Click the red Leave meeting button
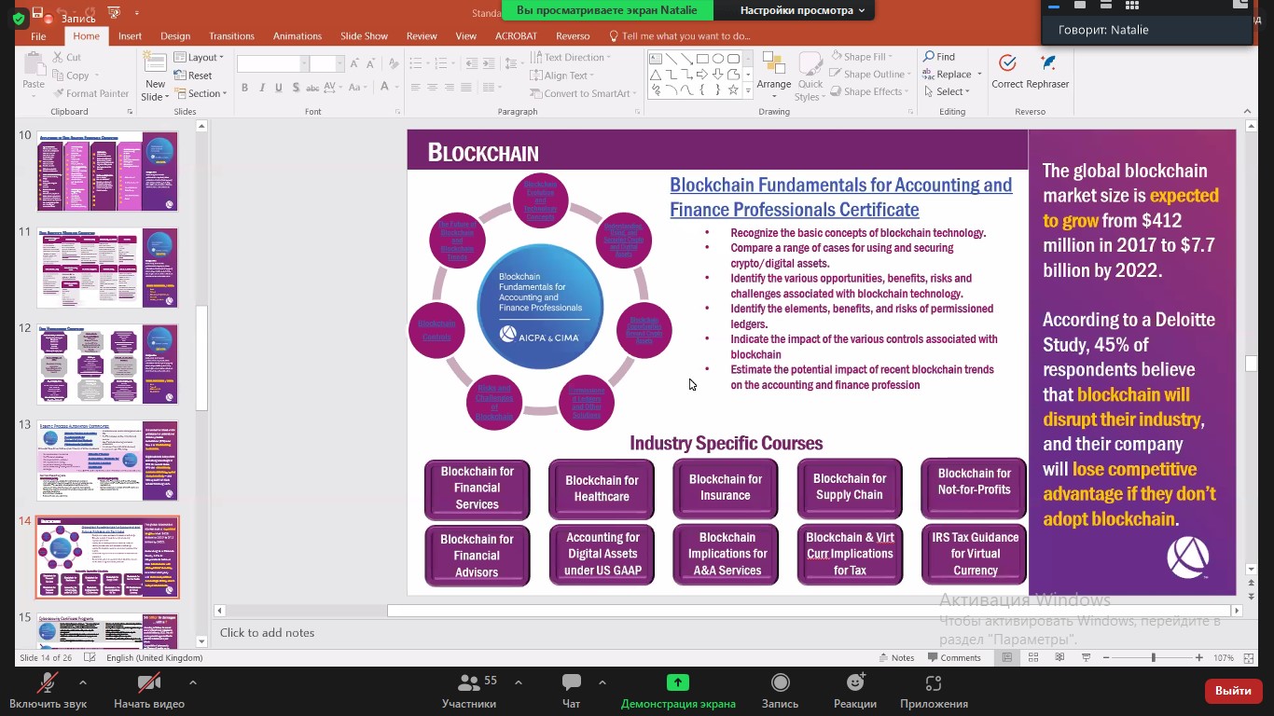1274x716 pixels. (1233, 691)
